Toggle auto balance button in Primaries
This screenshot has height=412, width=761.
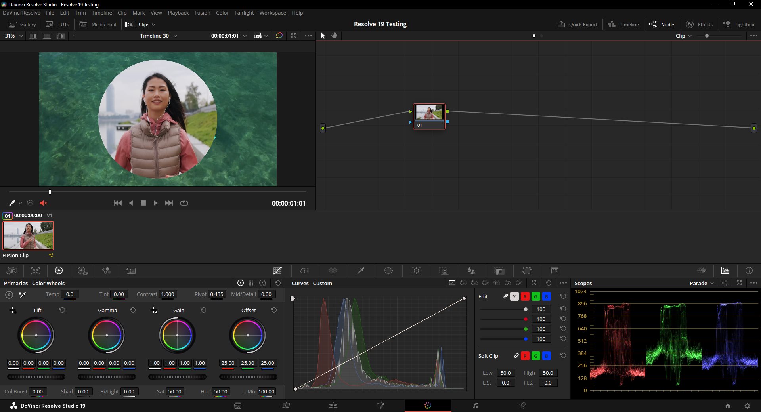pos(9,294)
